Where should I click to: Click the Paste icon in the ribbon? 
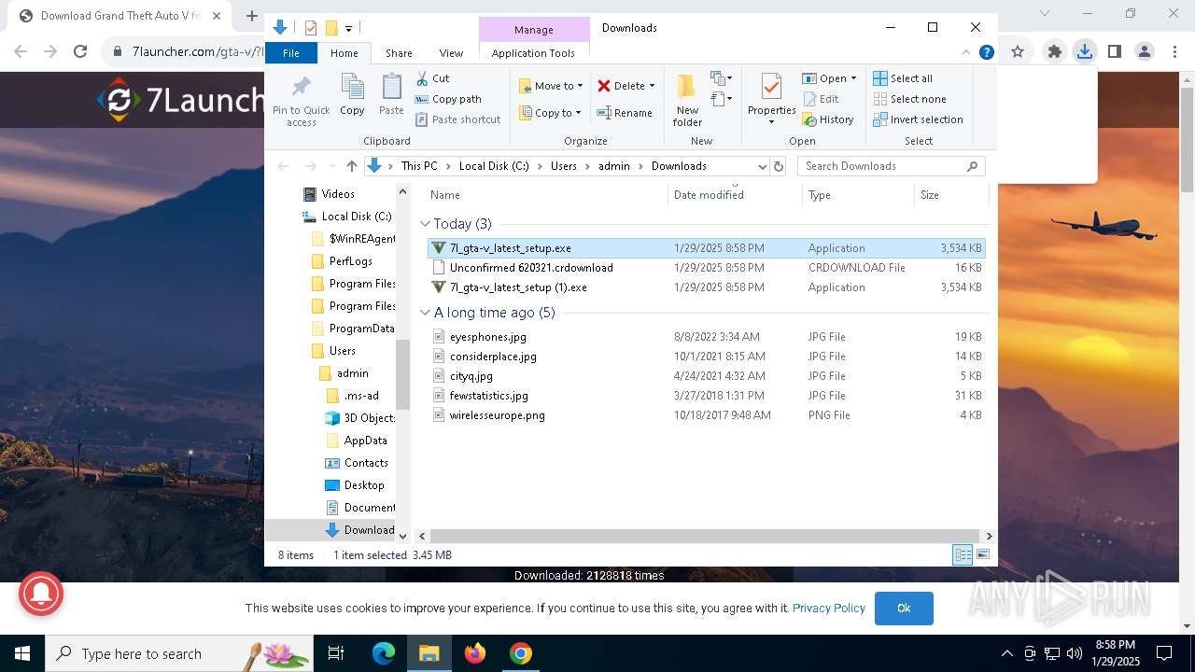coord(391,95)
